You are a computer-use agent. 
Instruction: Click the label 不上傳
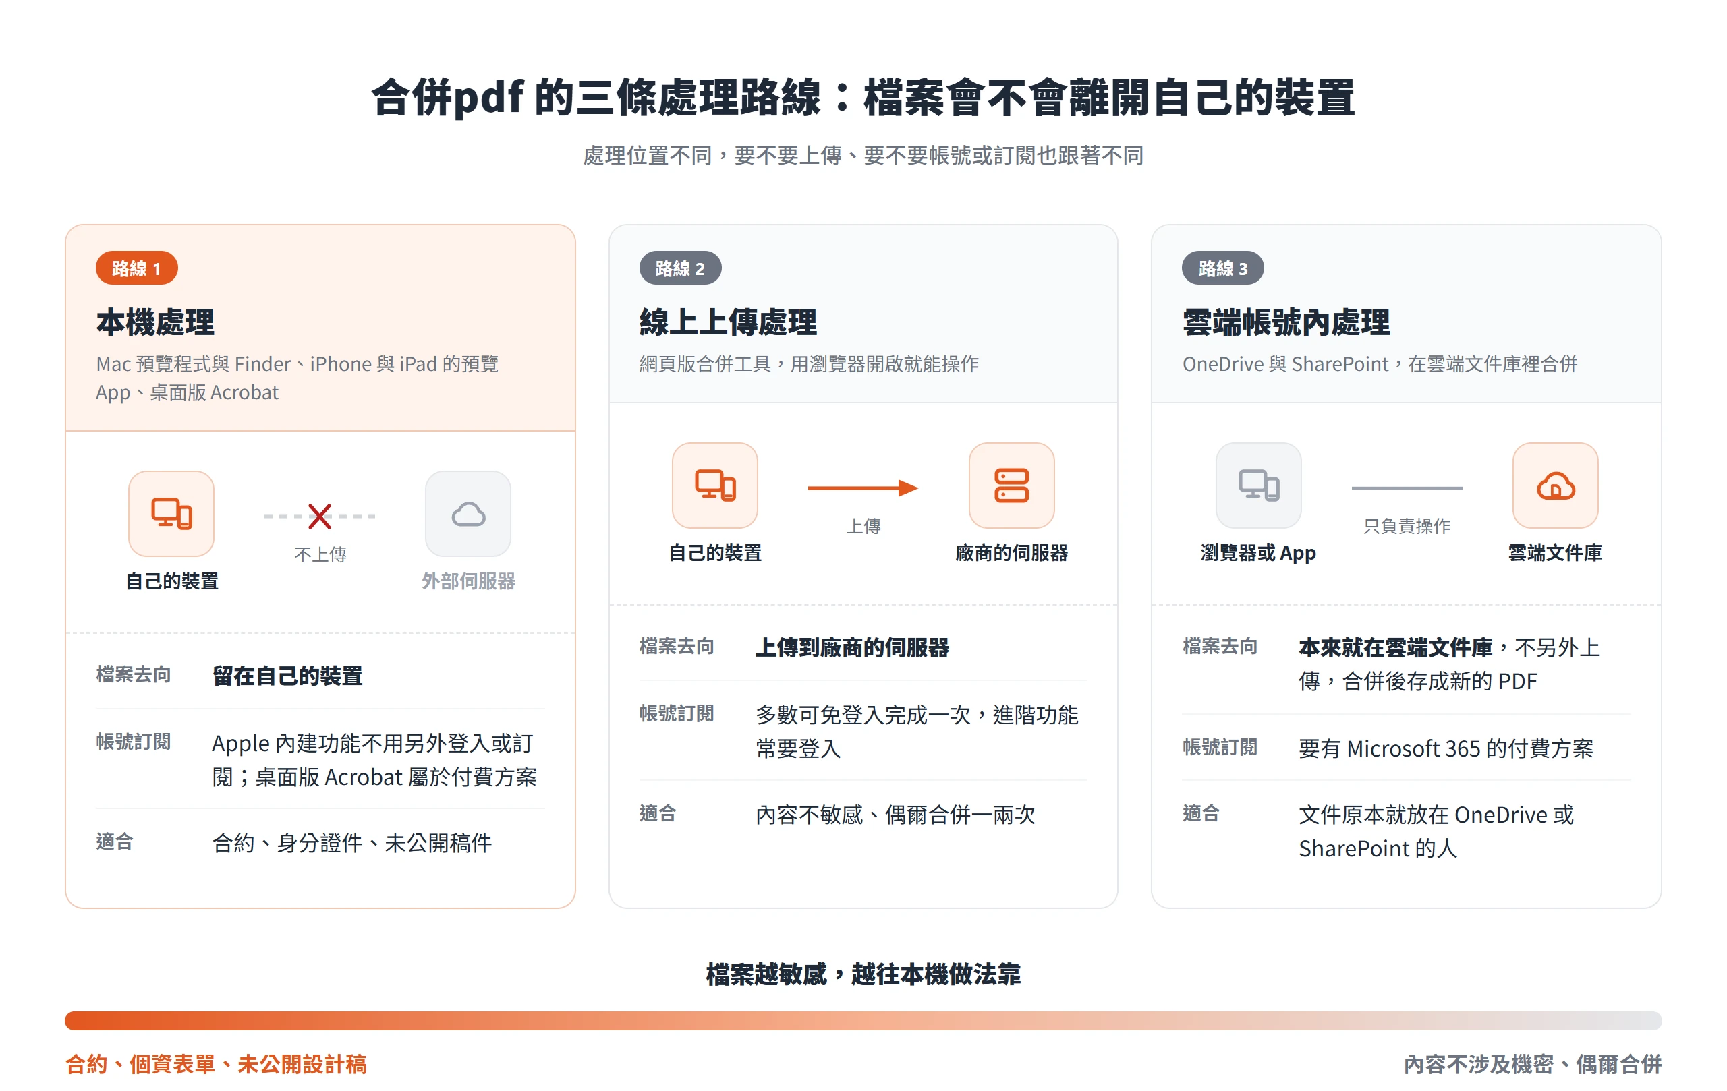coord(320,554)
